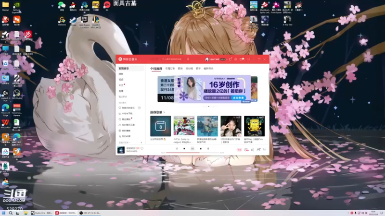Launch Epic Games Launcher from desktop

(x=85, y=22)
